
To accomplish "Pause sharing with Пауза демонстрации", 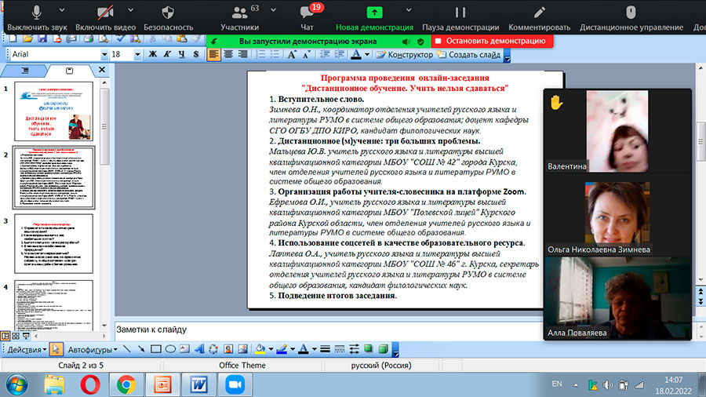I will click(460, 18).
